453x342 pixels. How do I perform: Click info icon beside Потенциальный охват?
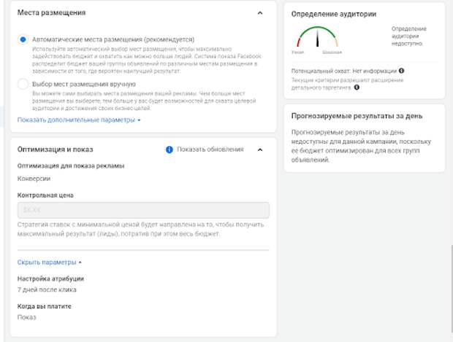[401, 71]
